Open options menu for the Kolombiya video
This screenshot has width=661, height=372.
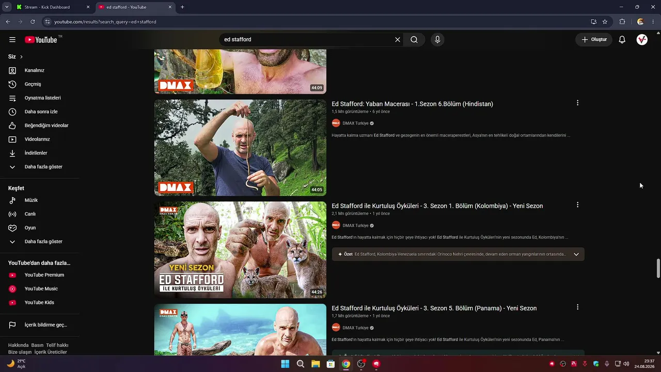[577, 205]
